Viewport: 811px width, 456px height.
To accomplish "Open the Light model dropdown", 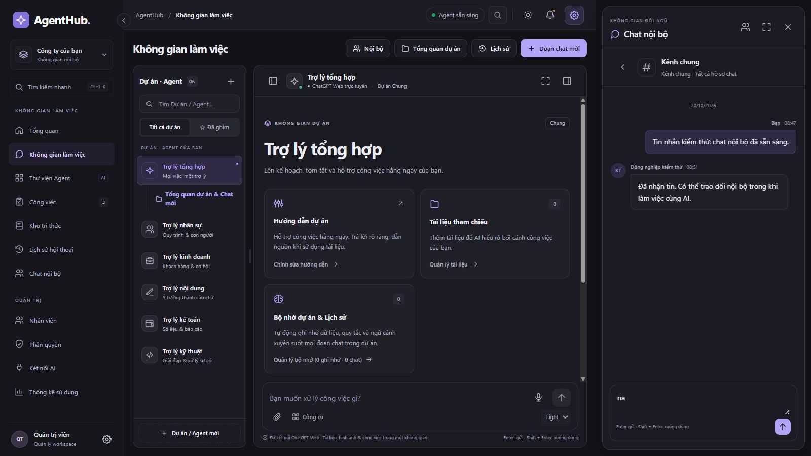I will 557,417.
